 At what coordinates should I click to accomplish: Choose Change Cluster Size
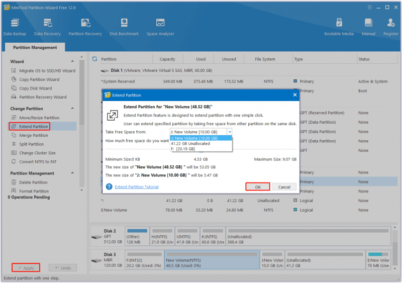coord(33,153)
